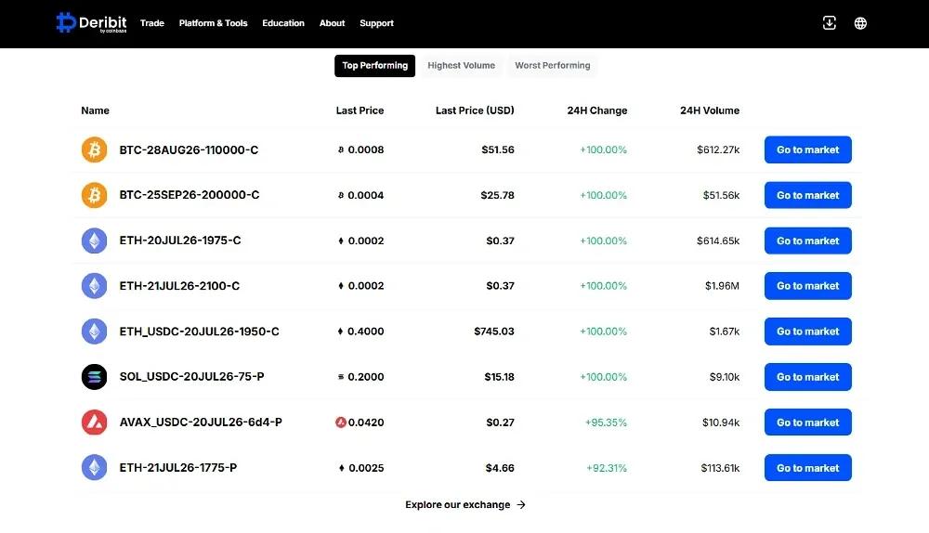
Task: Click Ethereum icon for ETH-20JUL26-1975-C
Action: tap(94, 240)
